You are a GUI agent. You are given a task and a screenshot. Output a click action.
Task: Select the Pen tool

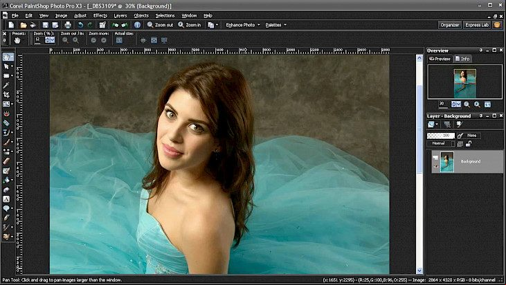pyautogui.click(x=6, y=218)
